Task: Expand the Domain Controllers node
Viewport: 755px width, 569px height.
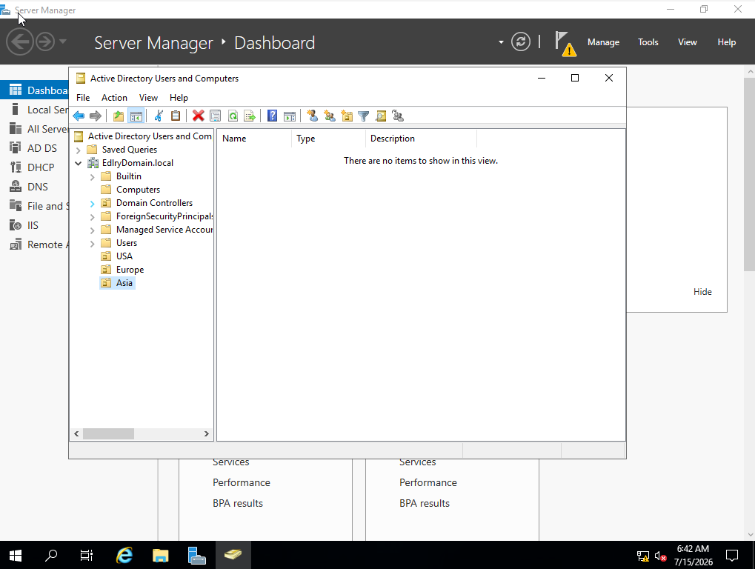Action: point(93,204)
